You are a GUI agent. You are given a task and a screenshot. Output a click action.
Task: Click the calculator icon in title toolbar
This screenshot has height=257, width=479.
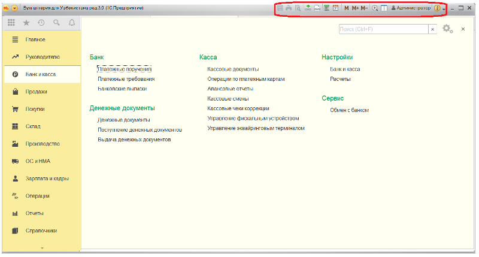point(326,8)
